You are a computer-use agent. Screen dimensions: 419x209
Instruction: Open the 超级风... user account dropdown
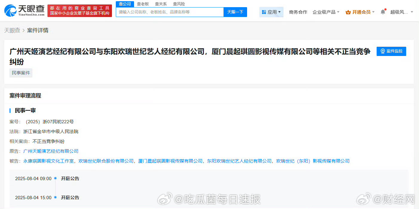[402, 12]
